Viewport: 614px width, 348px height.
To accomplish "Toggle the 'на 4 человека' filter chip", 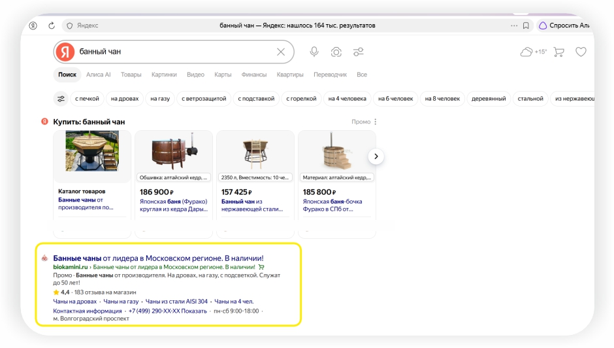I will coord(347,99).
